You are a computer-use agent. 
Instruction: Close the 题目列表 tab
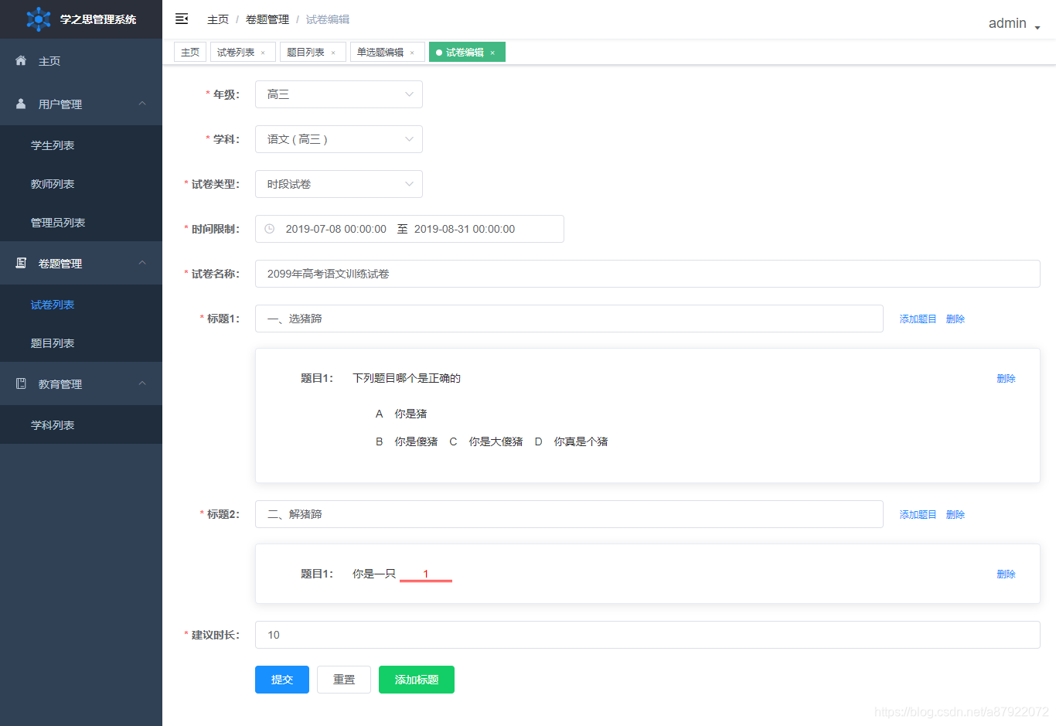point(333,53)
